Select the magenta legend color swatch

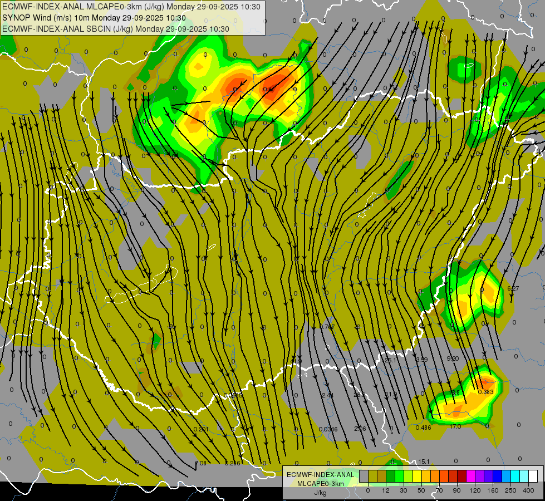[x=470, y=476]
